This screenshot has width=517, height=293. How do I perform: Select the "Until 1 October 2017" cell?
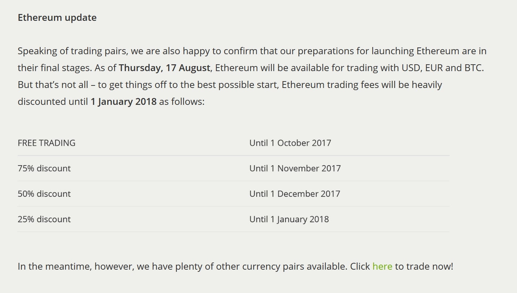tap(290, 143)
